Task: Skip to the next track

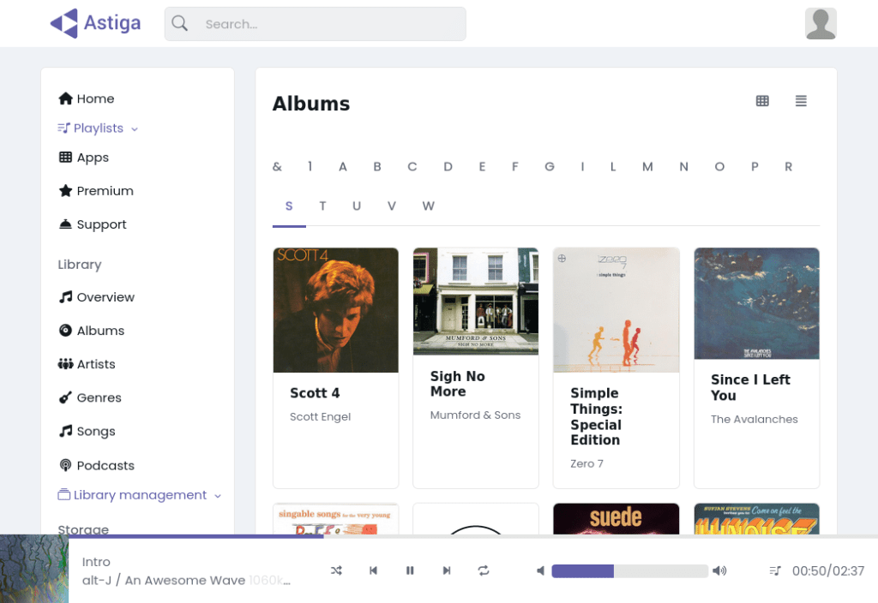Action: [447, 570]
